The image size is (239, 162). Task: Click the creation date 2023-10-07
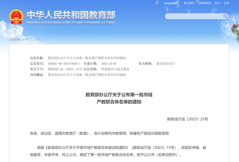tap(109, 64)
